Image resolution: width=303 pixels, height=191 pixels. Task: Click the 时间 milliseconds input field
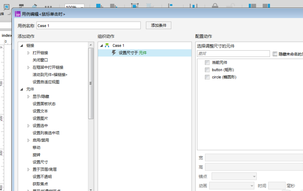[x=277, y=186]
